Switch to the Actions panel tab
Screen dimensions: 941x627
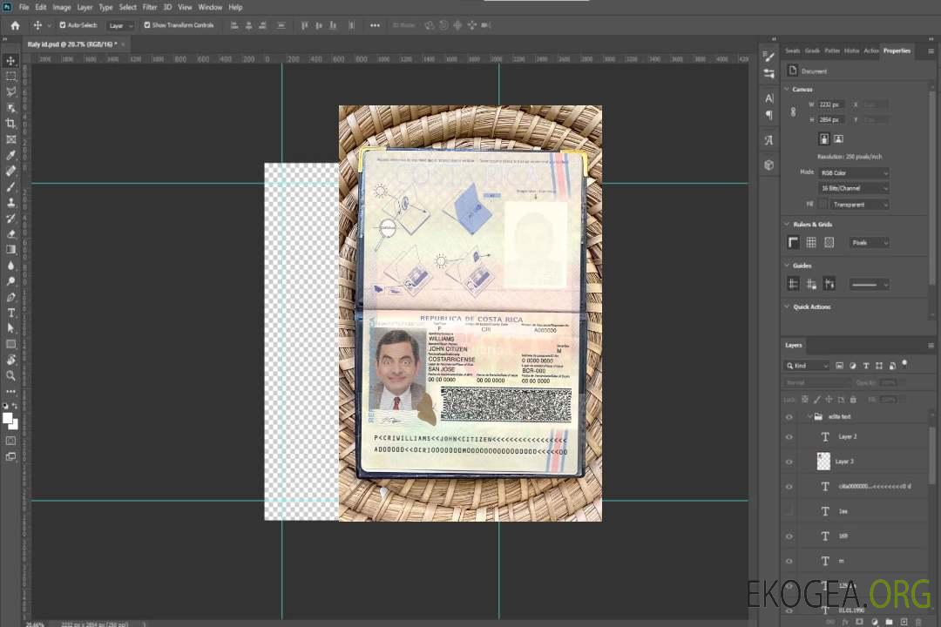[x=870, y=51]
